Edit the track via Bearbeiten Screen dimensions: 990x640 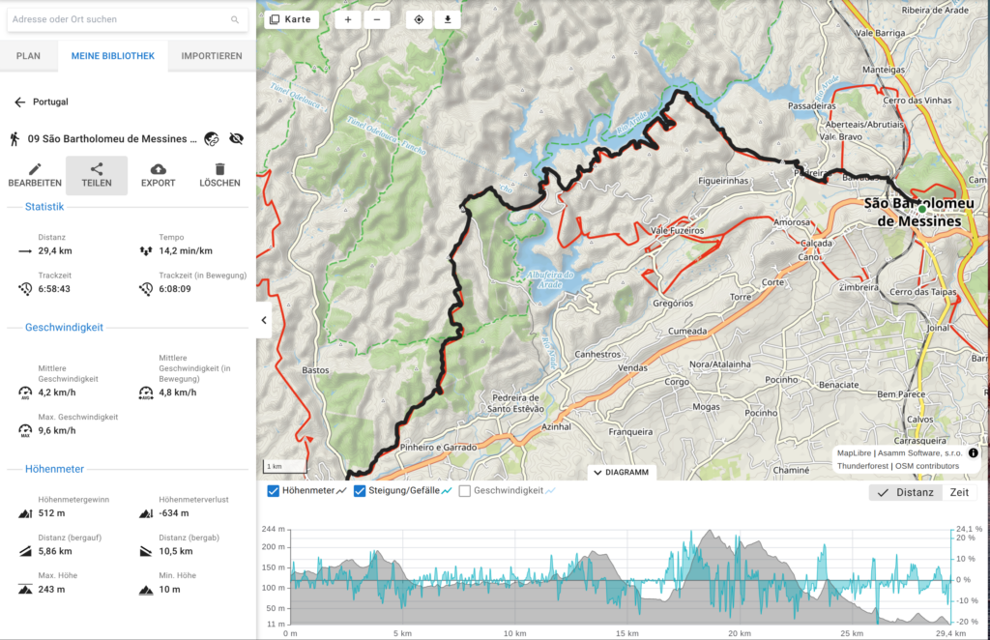tap(35, 175)
